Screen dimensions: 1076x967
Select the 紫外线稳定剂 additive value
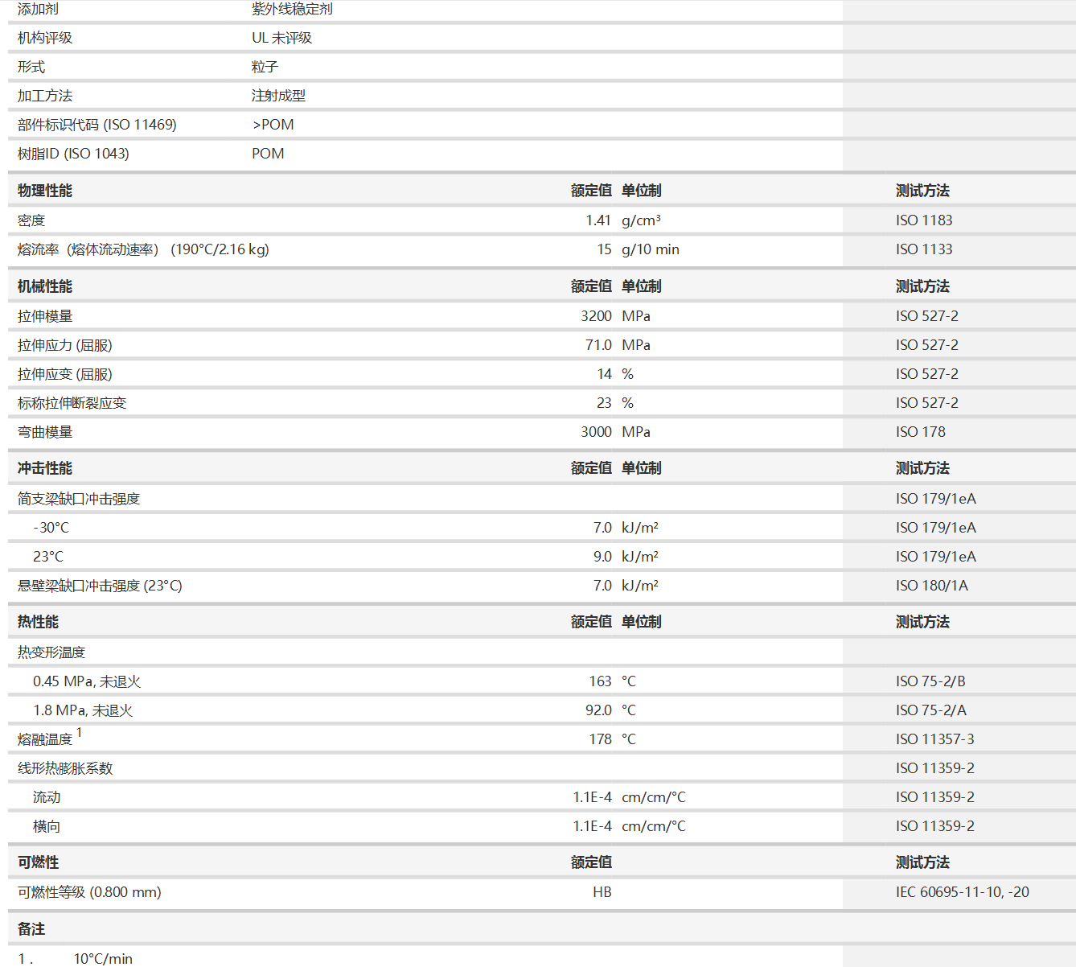coord(292,9)
